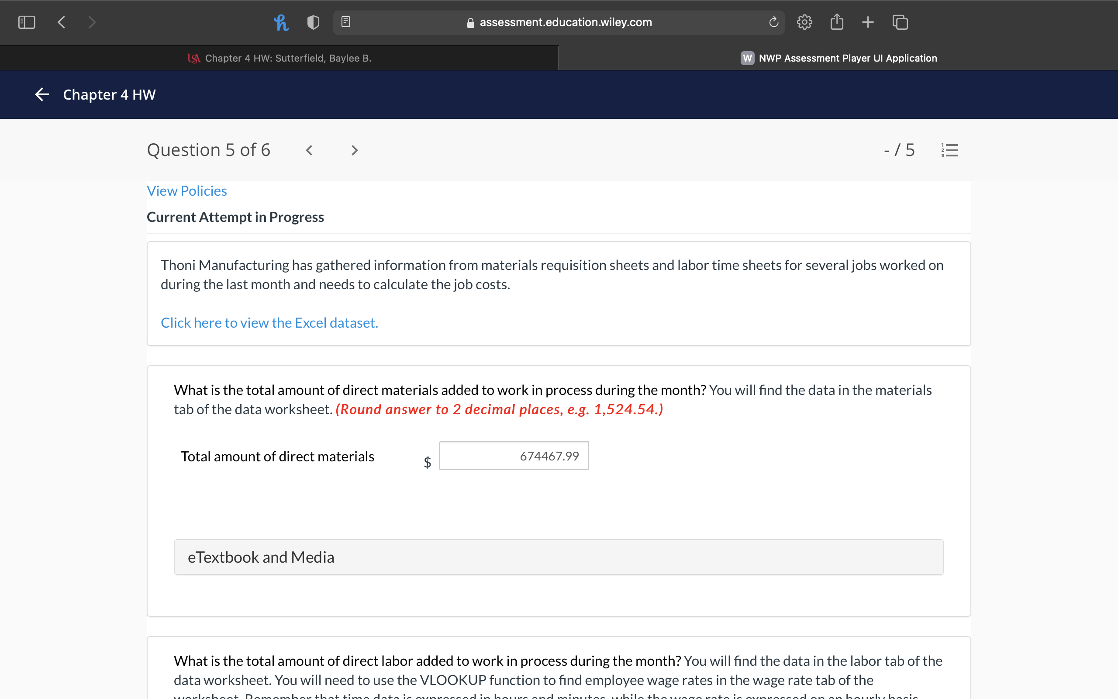Go to the previous question chevron
Image resolution: width=1118 pixels, height=699 pixels.
click(x=310, y=150)
